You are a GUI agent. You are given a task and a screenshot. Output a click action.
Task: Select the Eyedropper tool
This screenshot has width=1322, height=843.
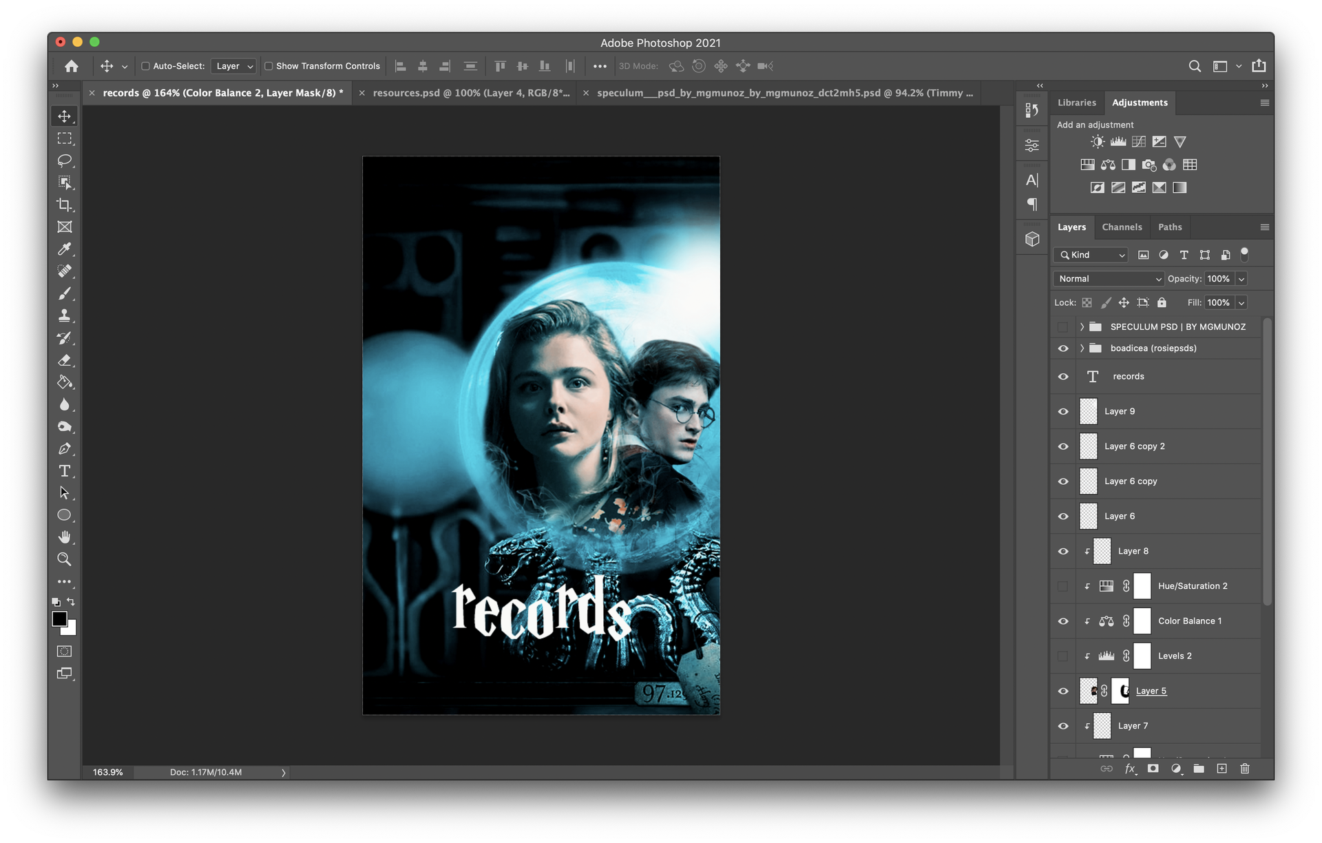65,249
